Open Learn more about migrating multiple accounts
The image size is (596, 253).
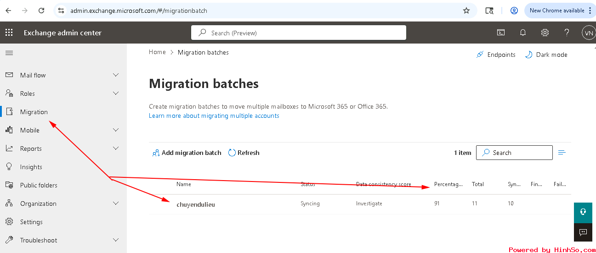click(x=214, y=115)
